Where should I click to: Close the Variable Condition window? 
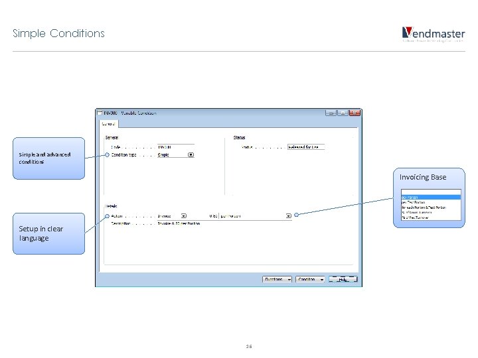(x=355, y=113)
